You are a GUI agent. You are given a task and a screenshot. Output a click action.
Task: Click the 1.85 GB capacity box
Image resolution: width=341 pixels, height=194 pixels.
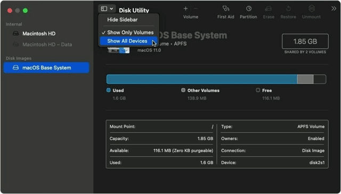[x=305, y=42]
